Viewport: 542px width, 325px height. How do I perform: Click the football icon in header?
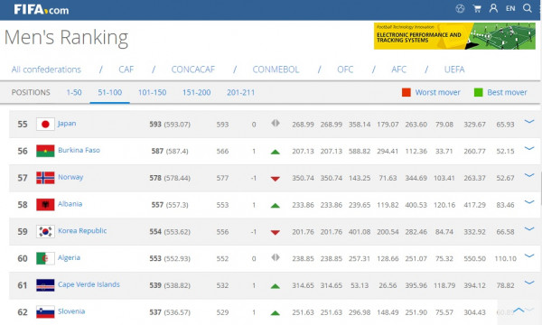(x=460, y=8)
